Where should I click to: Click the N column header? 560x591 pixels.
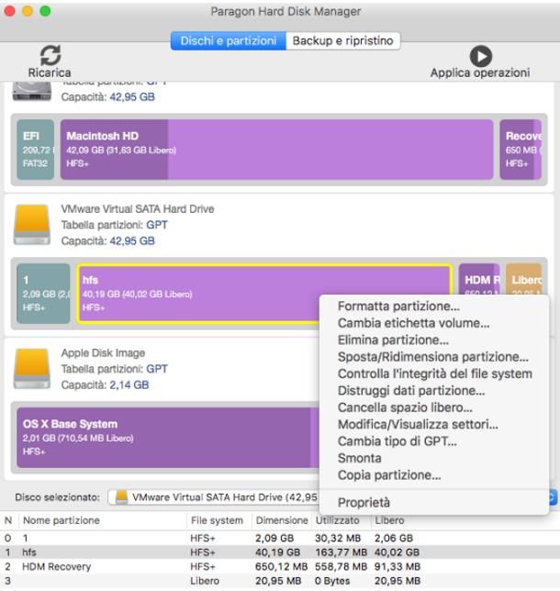8,520
